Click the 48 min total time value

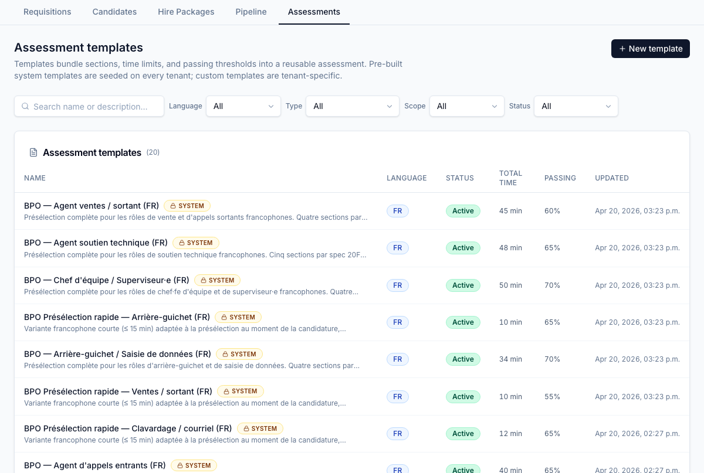[510, 248]
